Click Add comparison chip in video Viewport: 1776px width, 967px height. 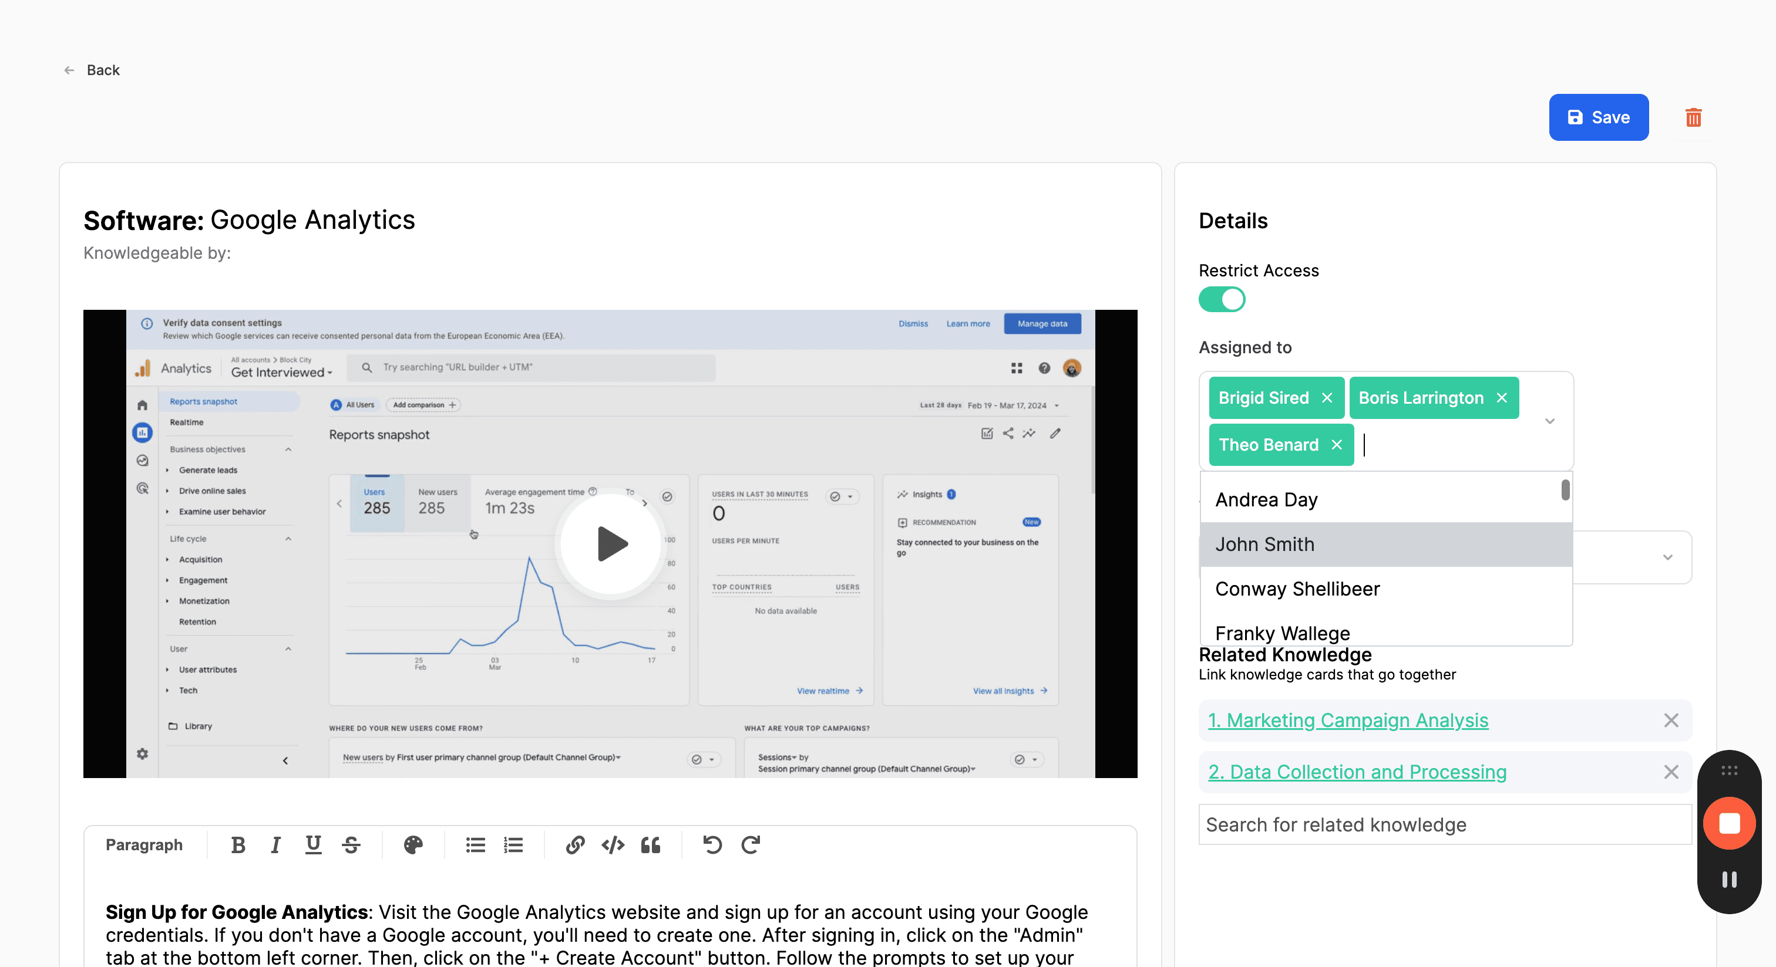(423, 405)
